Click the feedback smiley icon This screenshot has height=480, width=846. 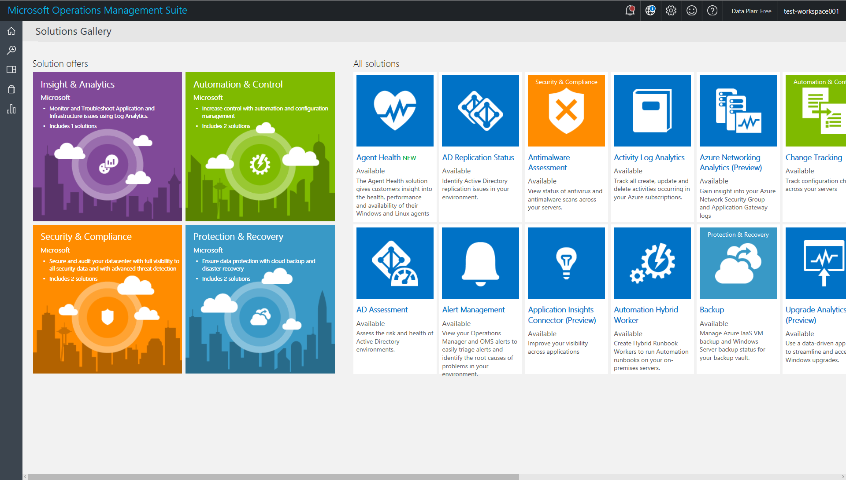coord(691,11)
